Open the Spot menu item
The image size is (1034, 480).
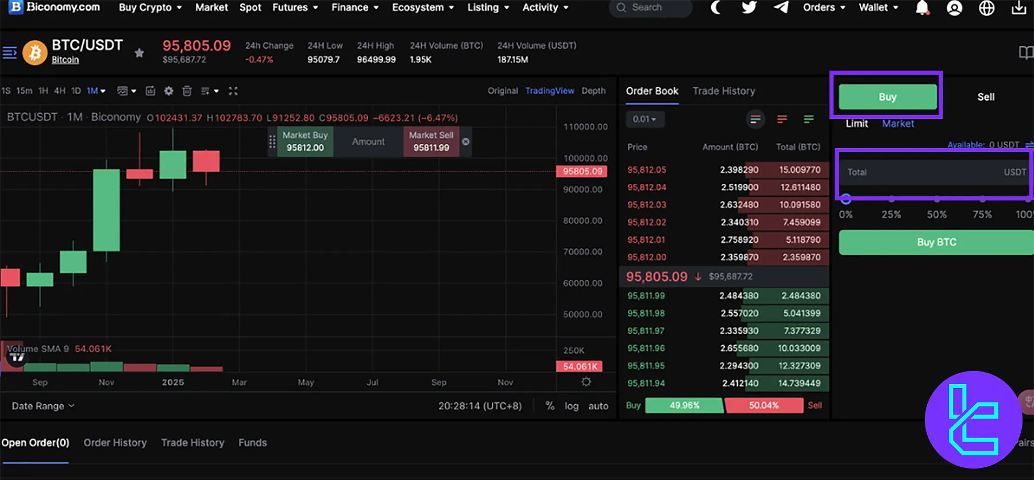[x=250, y=7]
